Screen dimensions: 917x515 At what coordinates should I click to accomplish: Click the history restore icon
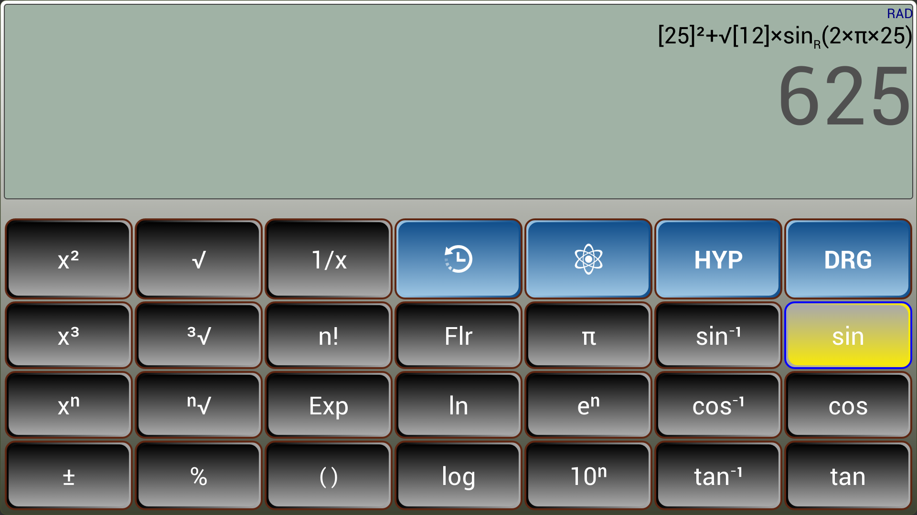point(458,259)
